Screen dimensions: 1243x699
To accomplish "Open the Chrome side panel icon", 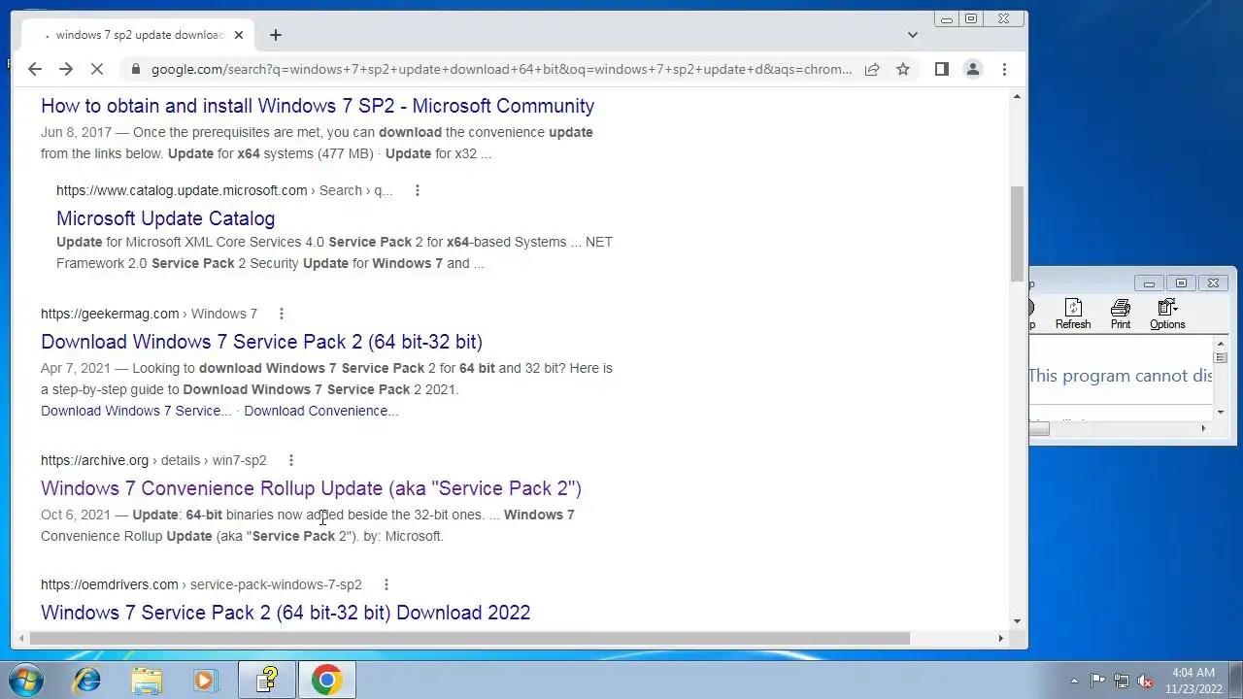I will [941, 69].
